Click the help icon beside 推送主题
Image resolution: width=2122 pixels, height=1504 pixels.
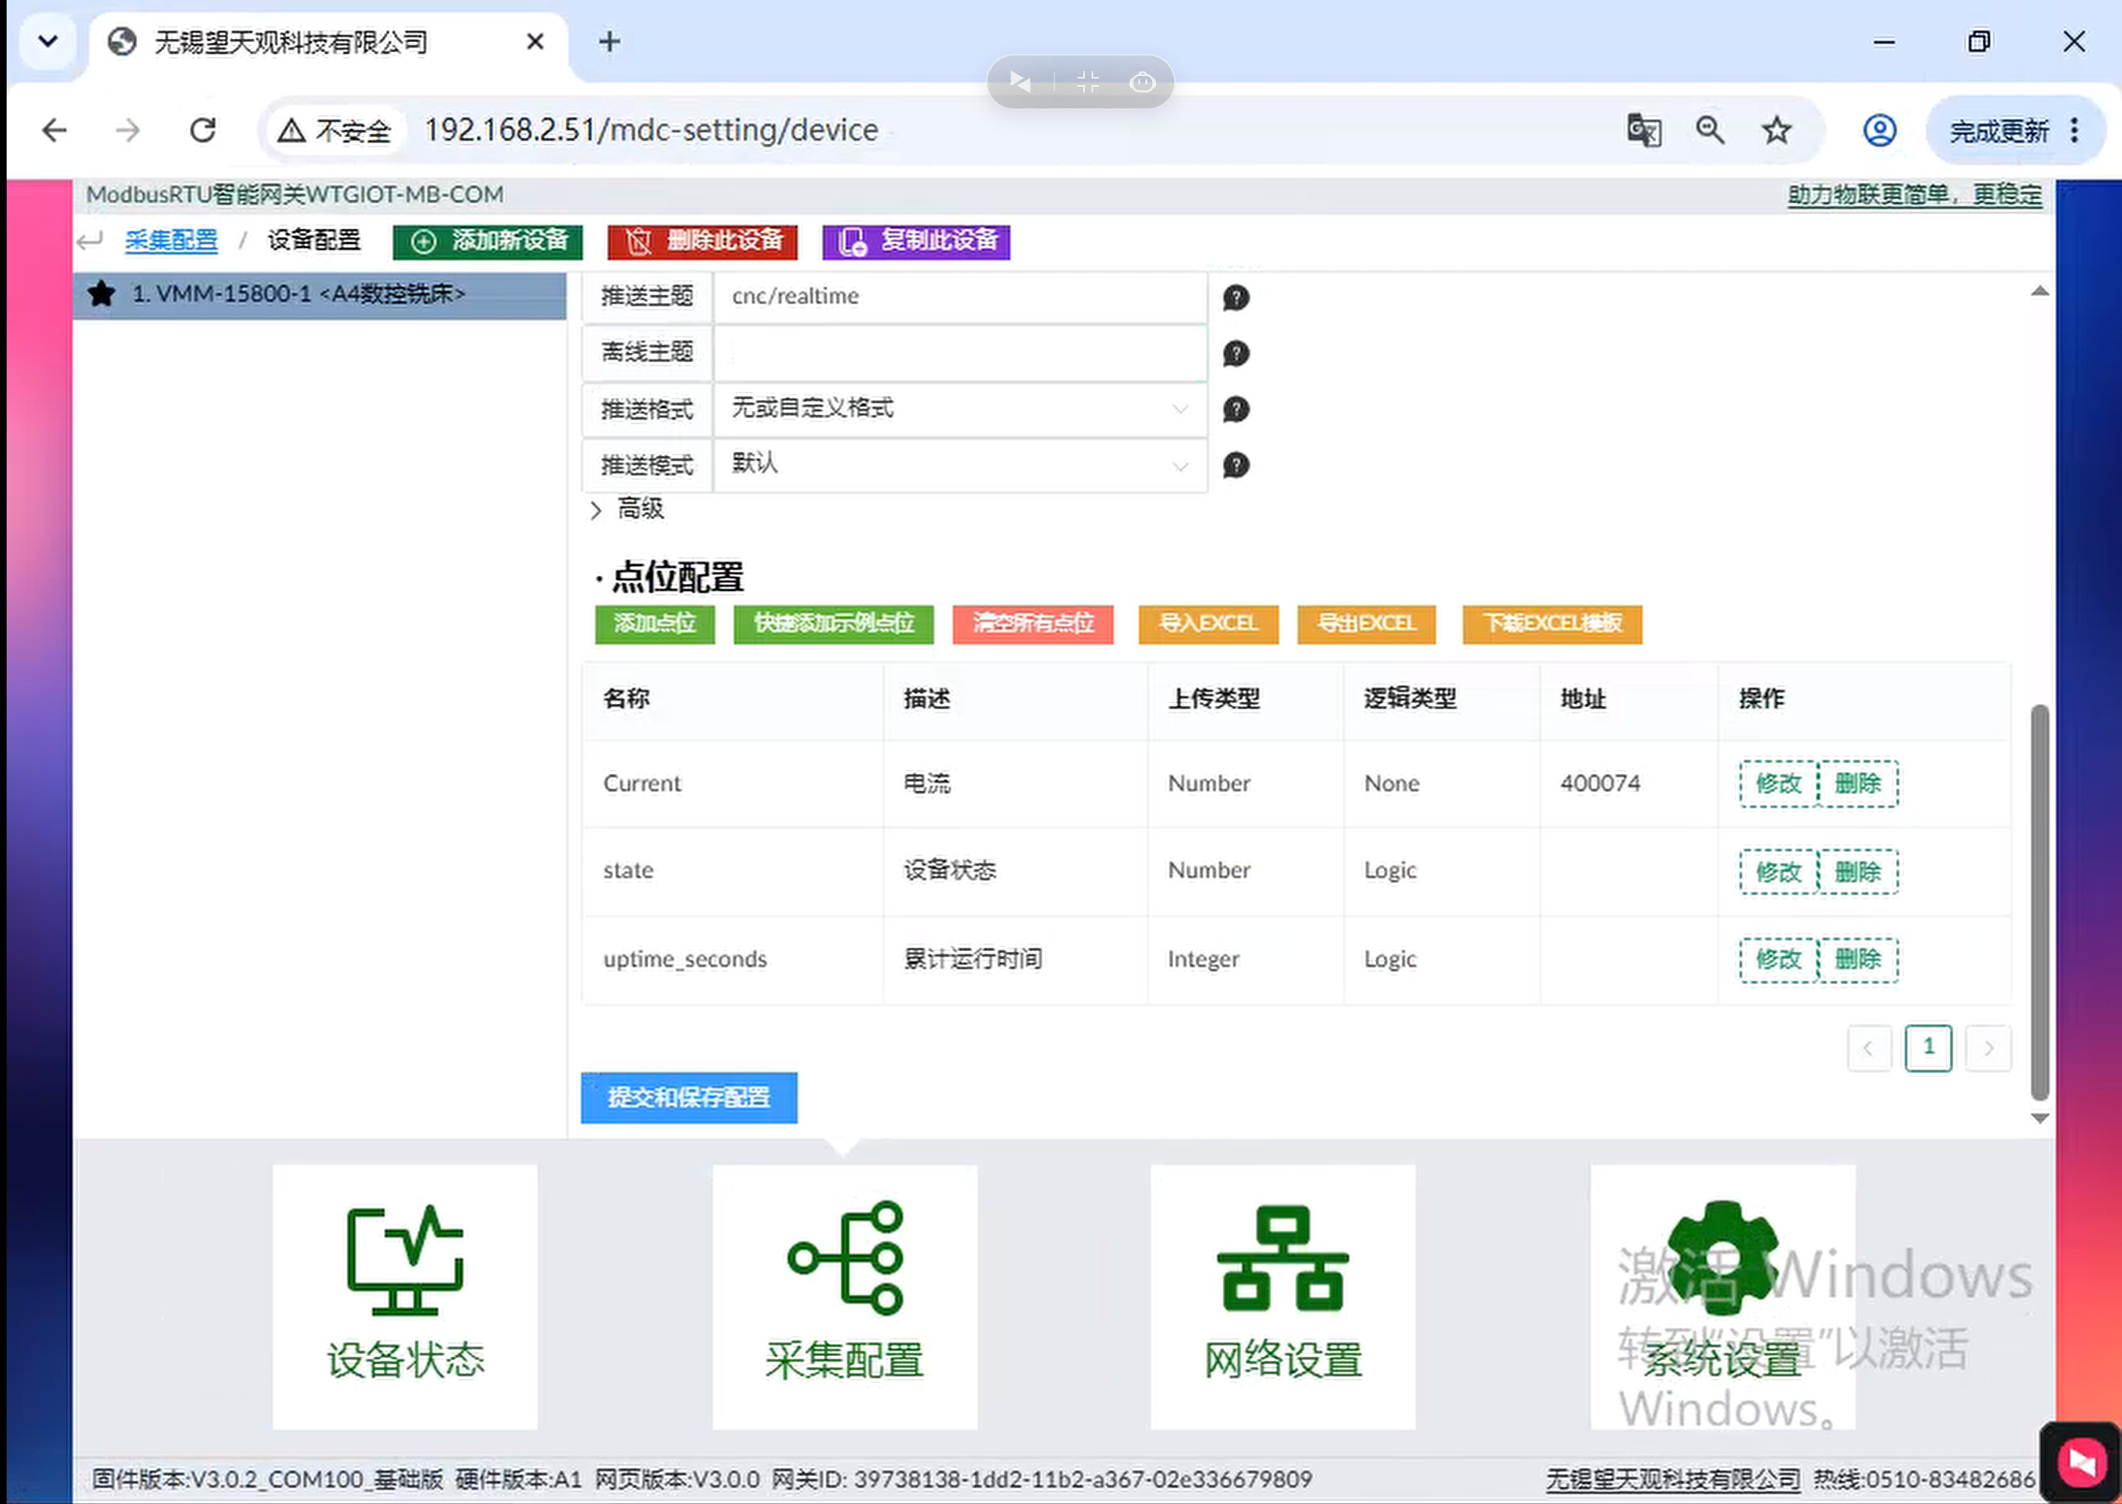(x=1236, y=297)
